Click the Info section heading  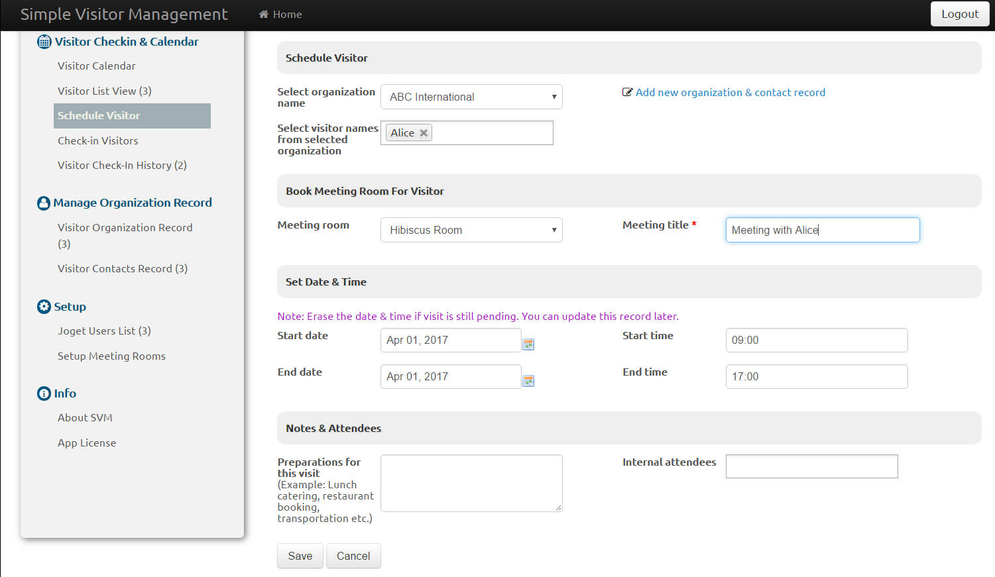coord(65,393)
